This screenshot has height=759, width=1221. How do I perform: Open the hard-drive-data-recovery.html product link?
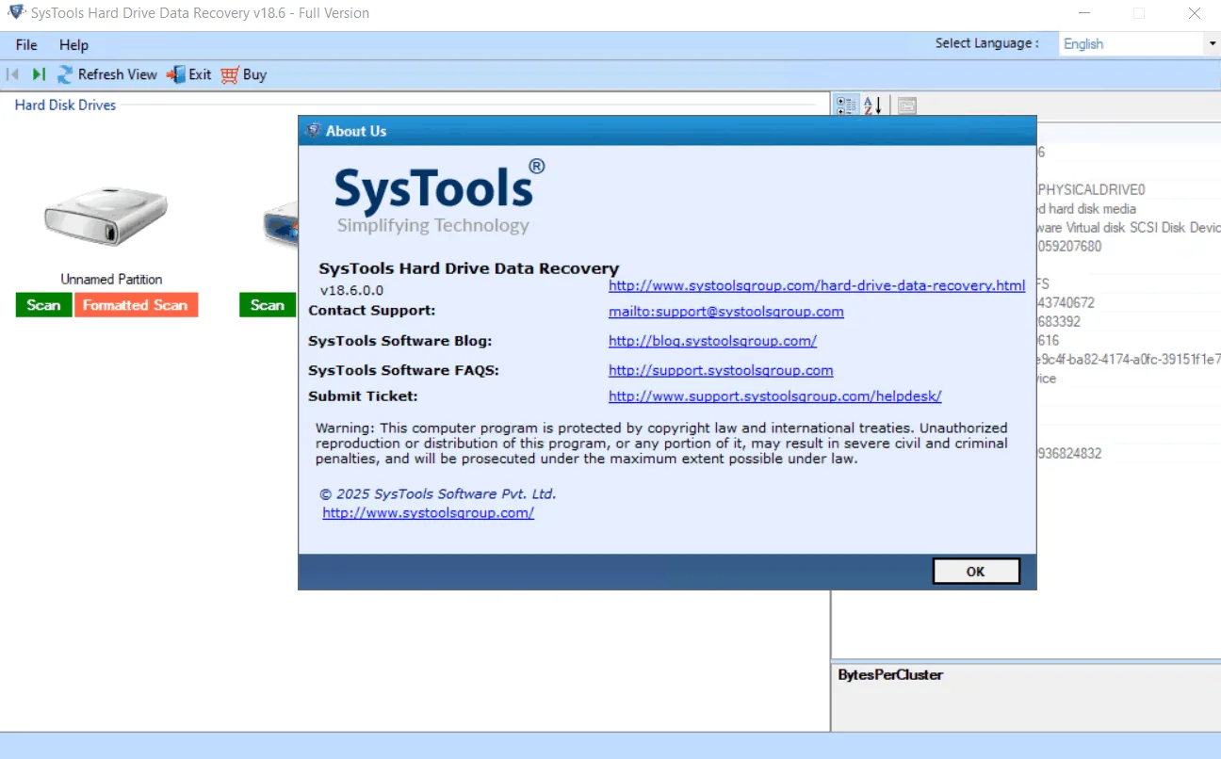tap(817, 285)
